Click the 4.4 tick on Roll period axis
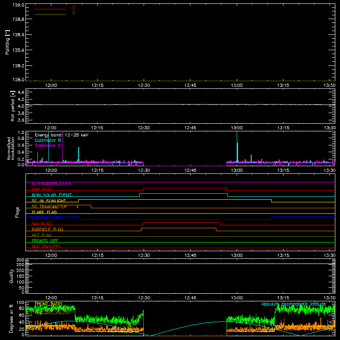The image size is (340, 340). (21, 92)
